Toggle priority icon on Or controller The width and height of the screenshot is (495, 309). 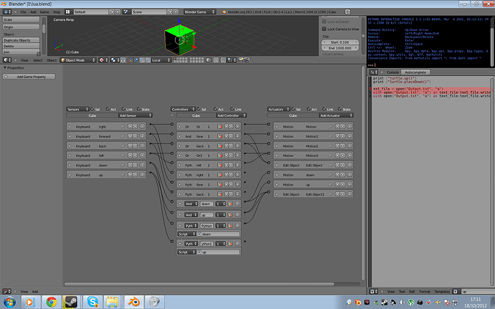tap(220, 127)
